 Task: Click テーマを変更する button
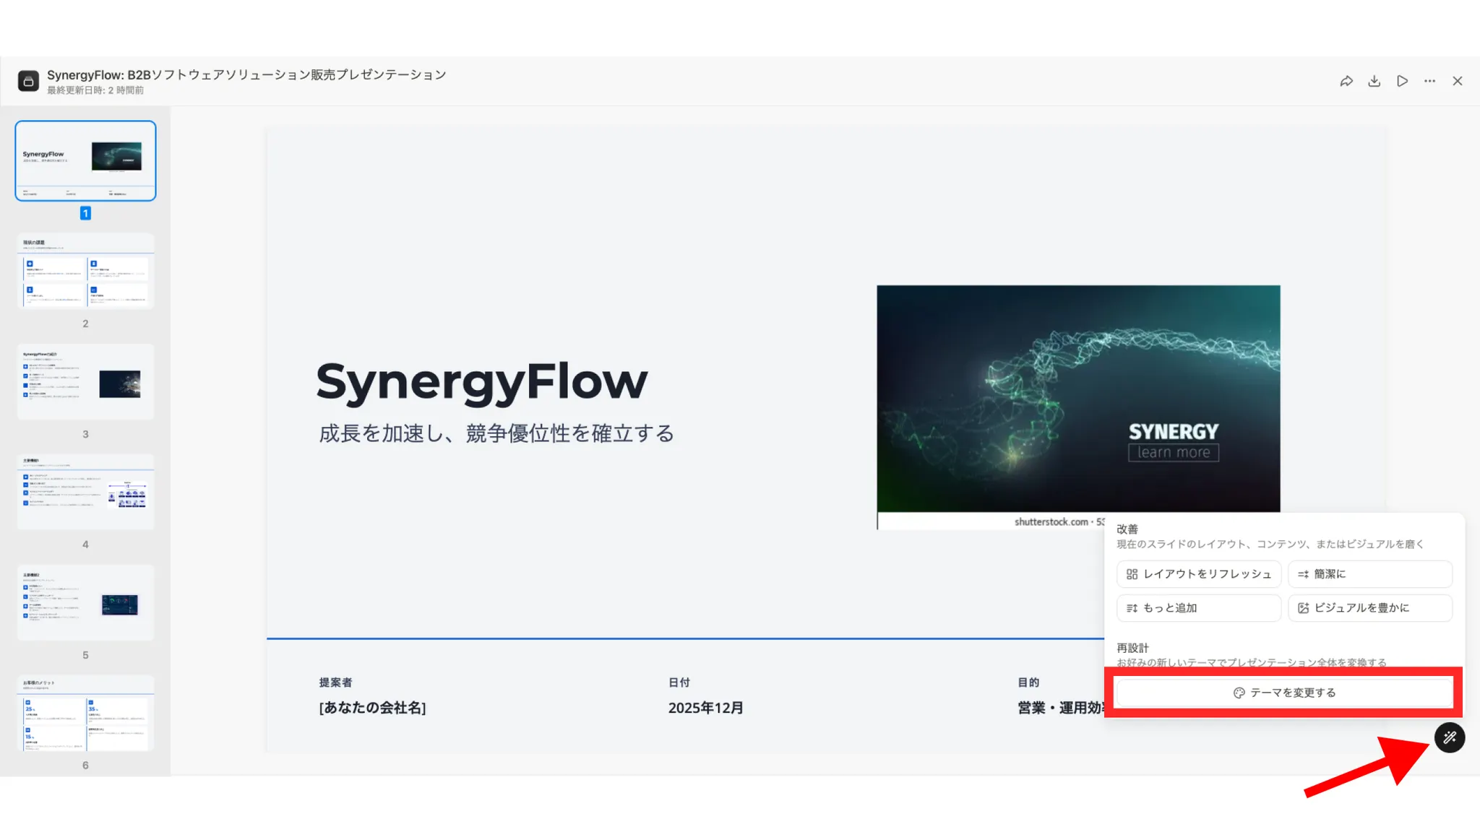(1284, 692)
